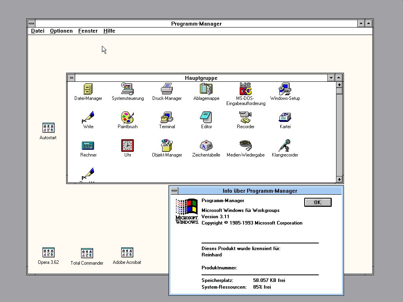Select the Objekt-Manager icon
The image size is (403, 302).
pyautogui.click(x=167, y=145)
